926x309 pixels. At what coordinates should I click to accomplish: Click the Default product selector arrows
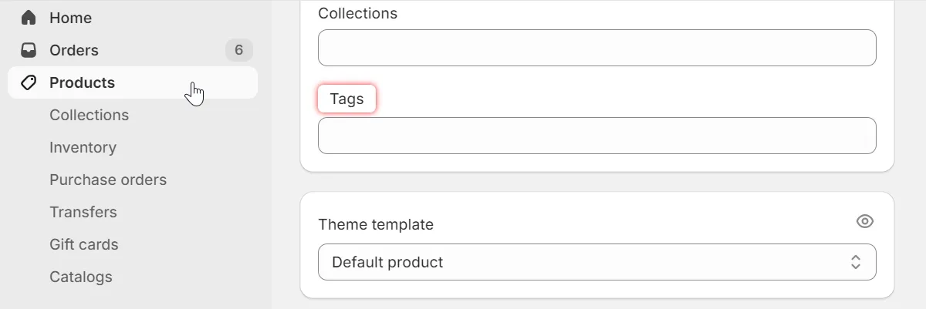(x=856, y=262)
